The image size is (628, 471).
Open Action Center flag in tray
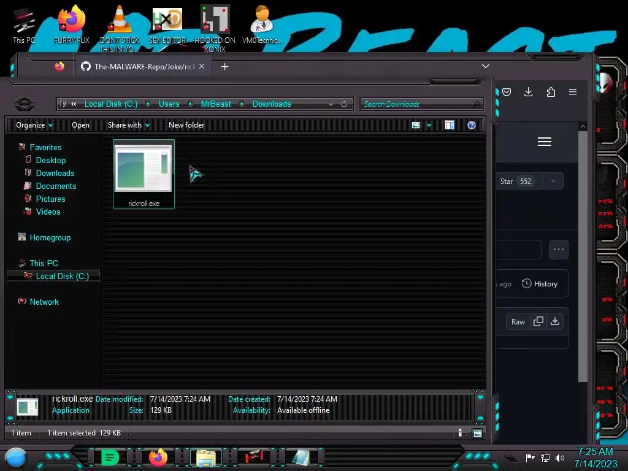[x=530, y=458]
